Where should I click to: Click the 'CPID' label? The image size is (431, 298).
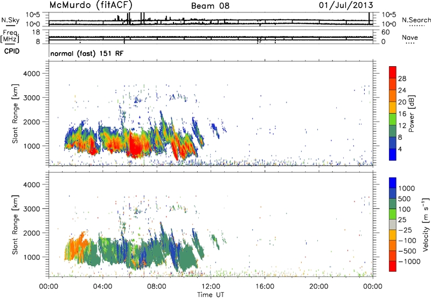pyautogui.click(x=12, y=51)
